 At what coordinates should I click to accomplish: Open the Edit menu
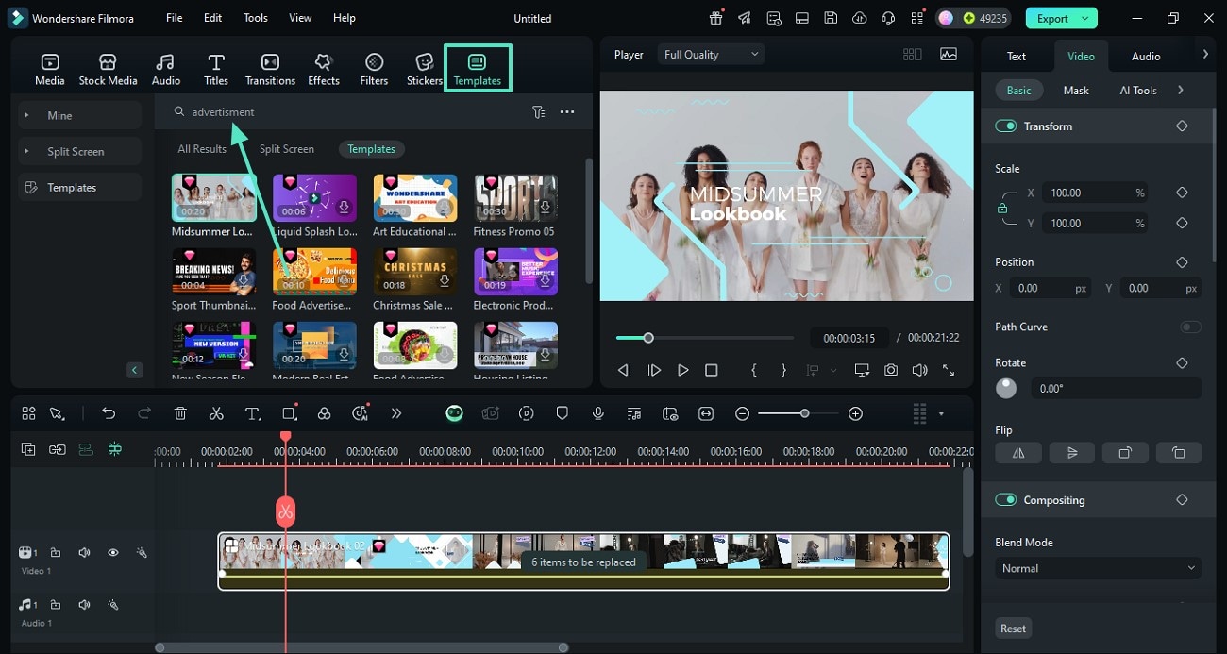[213, 18]
